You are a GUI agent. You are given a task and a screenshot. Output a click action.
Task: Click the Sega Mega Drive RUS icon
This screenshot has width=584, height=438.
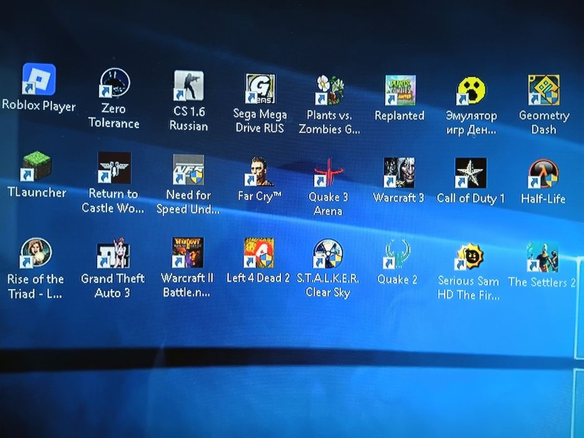point(259,89)
